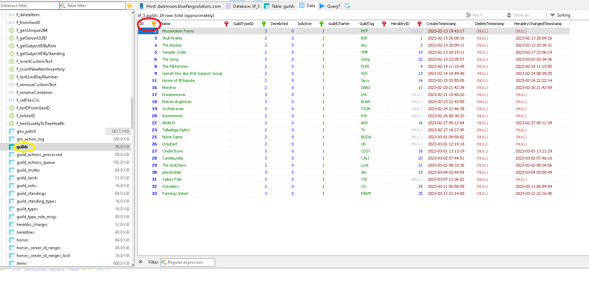Screen dimensions: 589x299
Task: Close the filter panel with the X icon
Action: (x=140, y=262)
